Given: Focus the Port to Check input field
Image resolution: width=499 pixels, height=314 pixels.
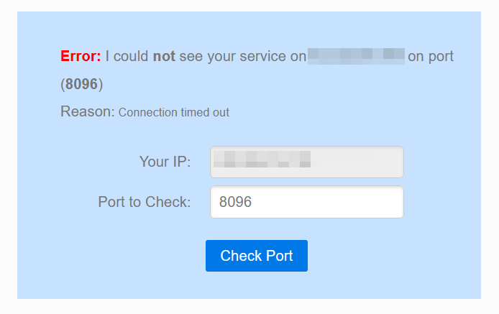Looking at the screenshot, I should tap(306, 202).
